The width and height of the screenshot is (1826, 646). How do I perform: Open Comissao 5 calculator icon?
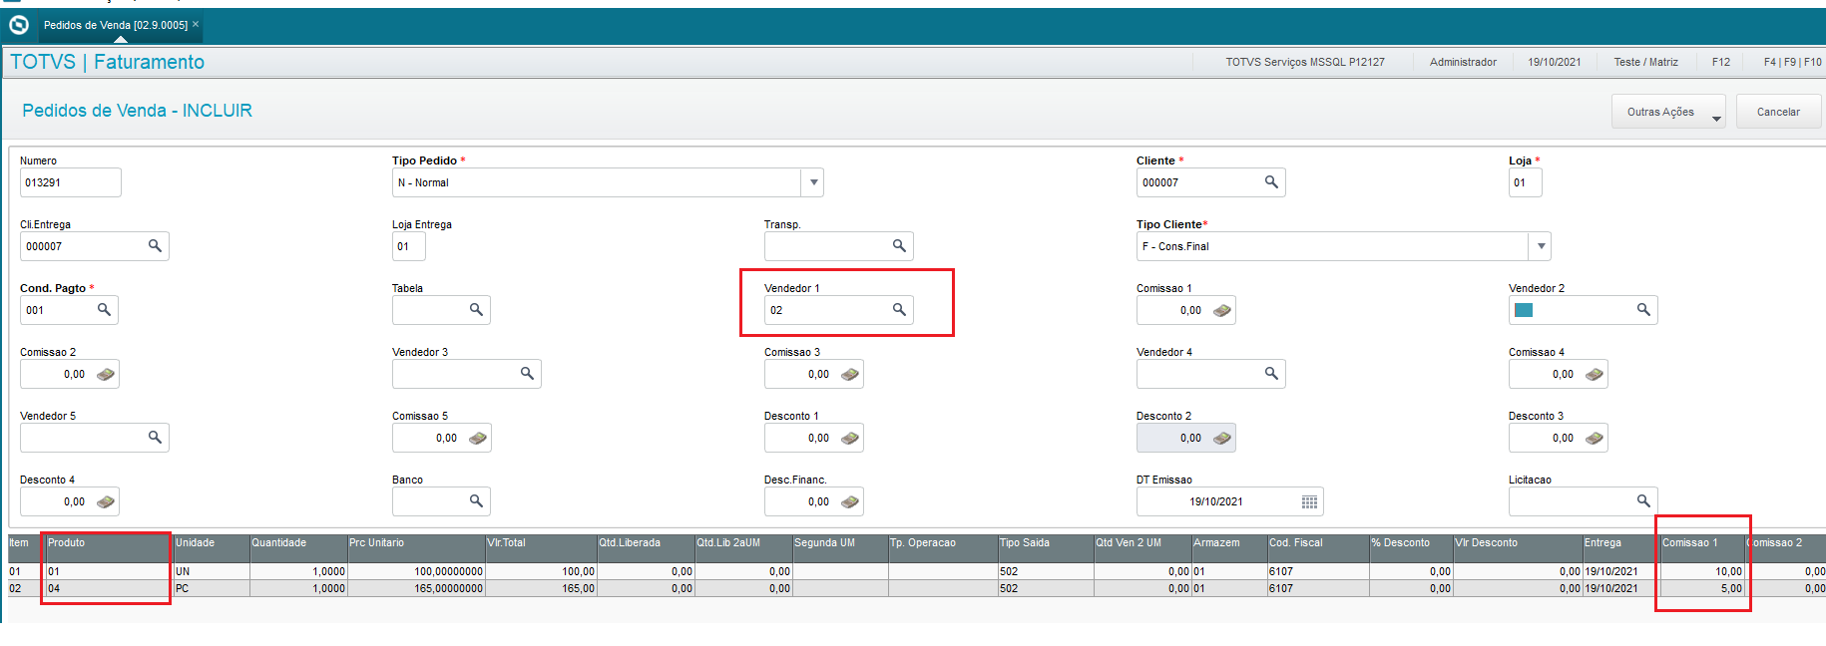(x=478, y=439)
